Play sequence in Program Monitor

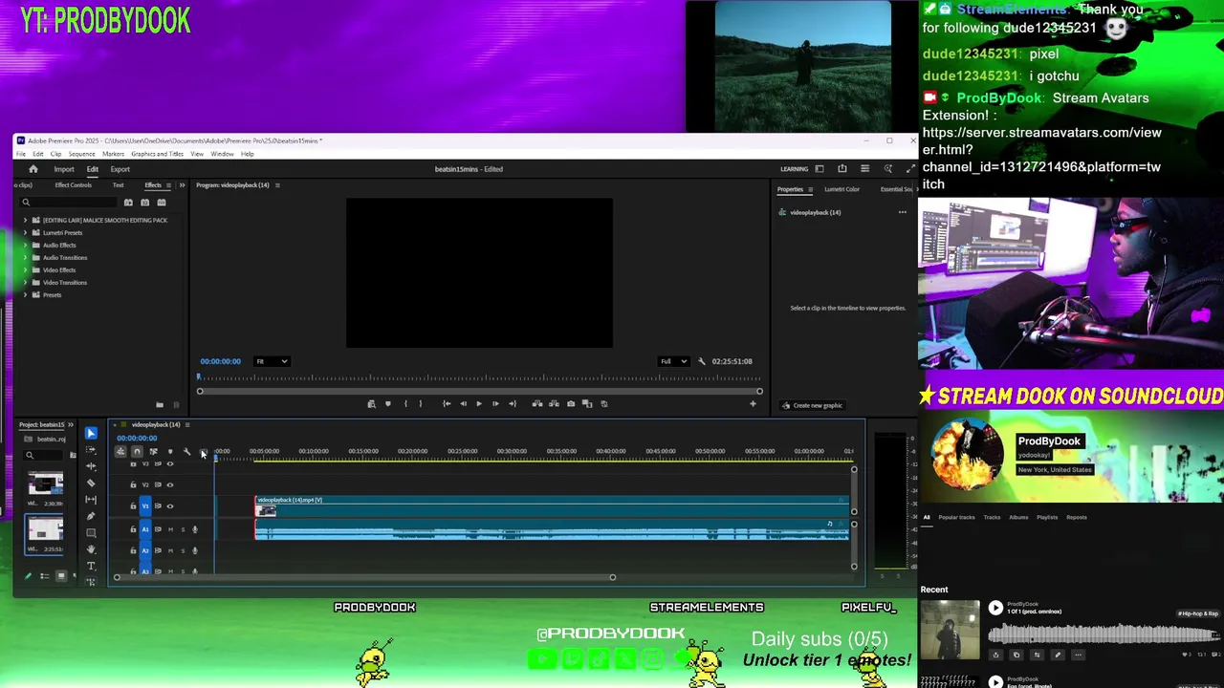point(479,403)
